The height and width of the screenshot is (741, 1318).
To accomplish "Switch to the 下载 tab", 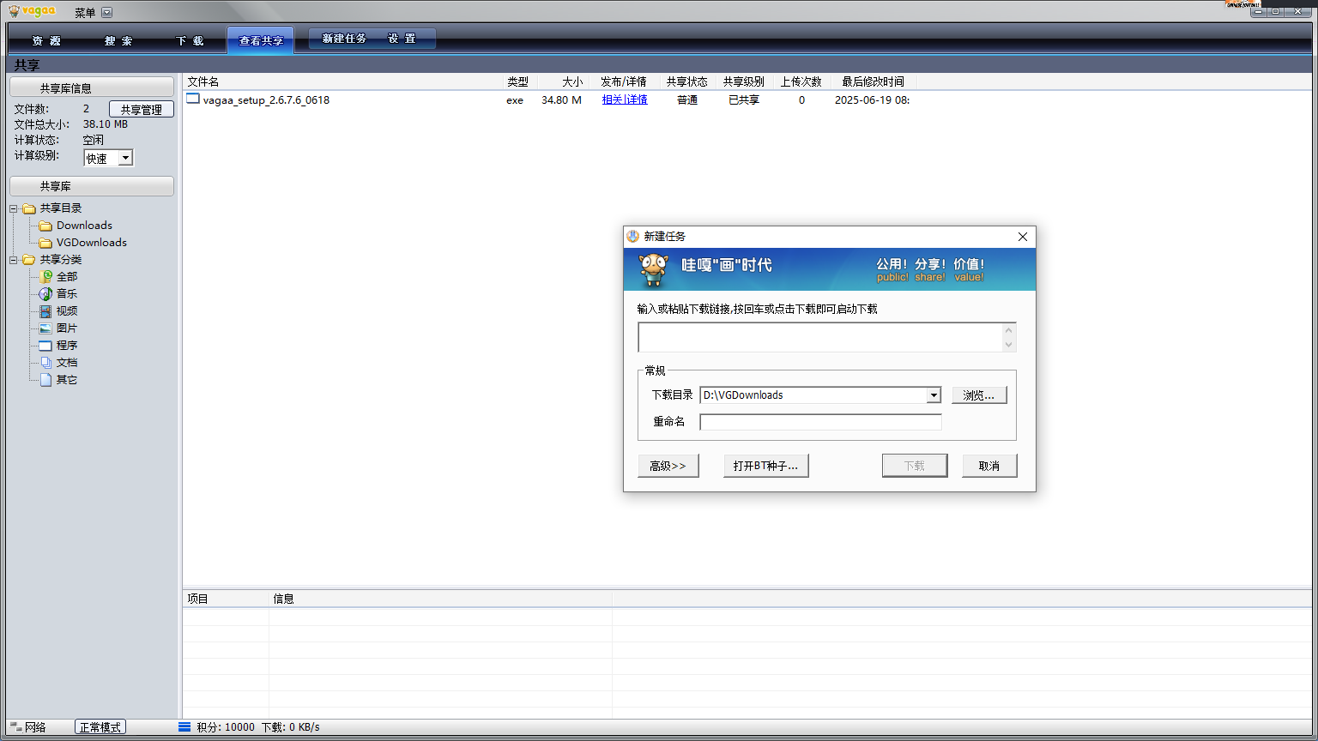I will [190, 40].
